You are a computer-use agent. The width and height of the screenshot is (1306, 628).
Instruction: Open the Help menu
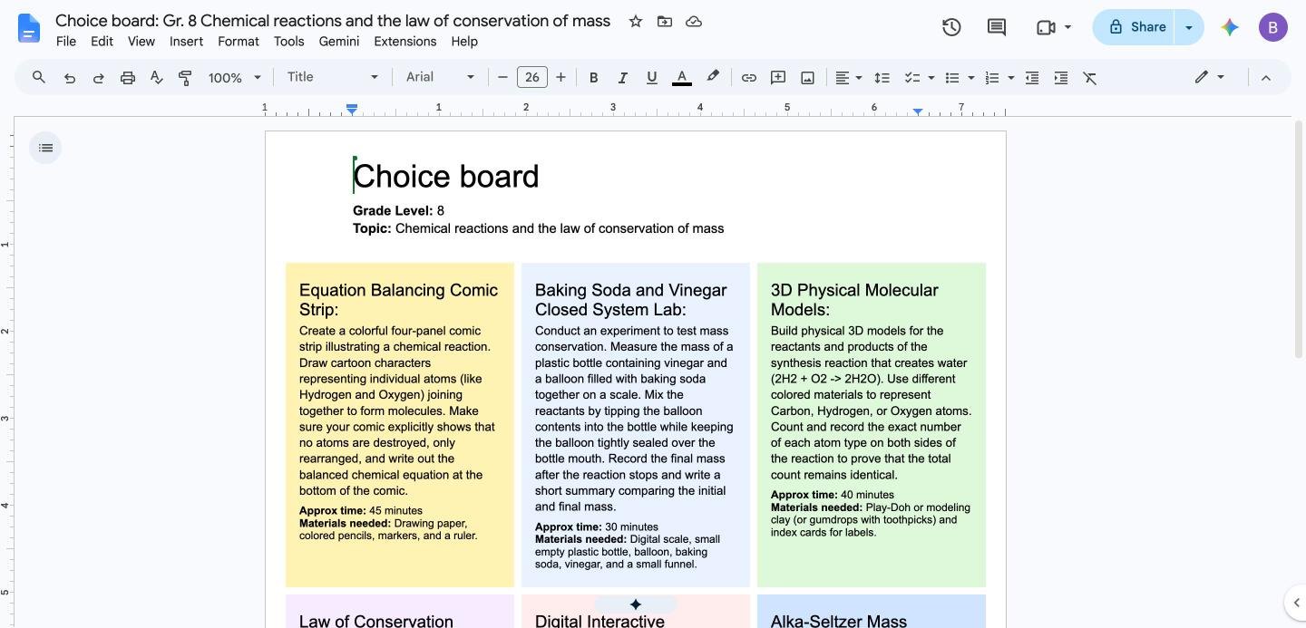(x=464, y=42)
